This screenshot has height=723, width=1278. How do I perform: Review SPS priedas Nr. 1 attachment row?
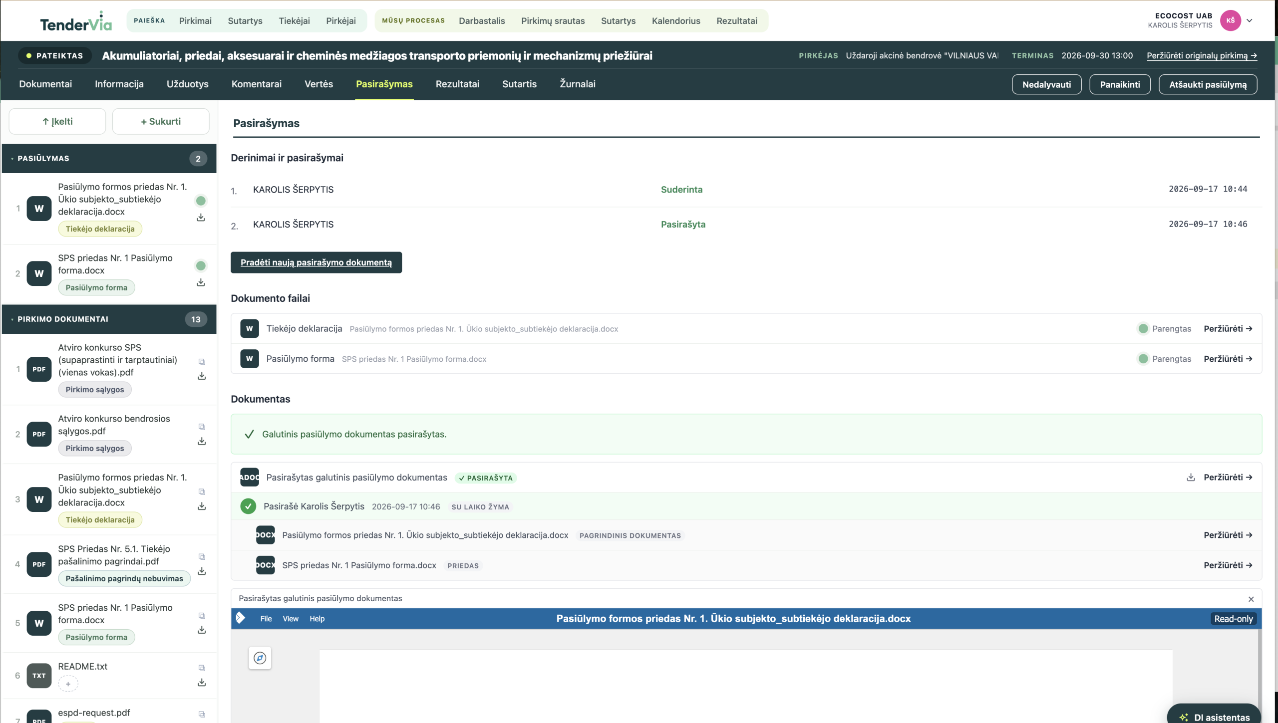[1228, 565]
